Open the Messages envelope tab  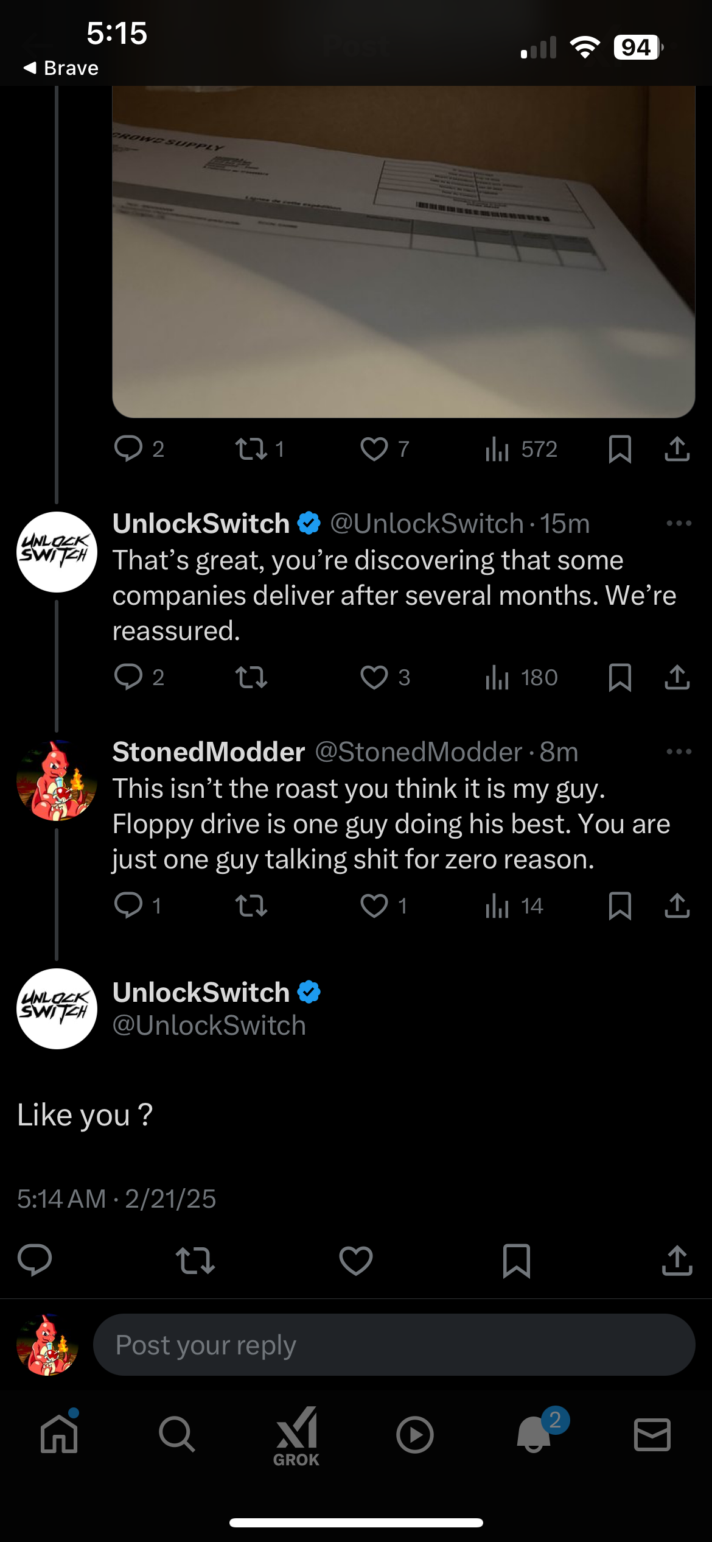pyautogui.click(x=652, y=1435)
